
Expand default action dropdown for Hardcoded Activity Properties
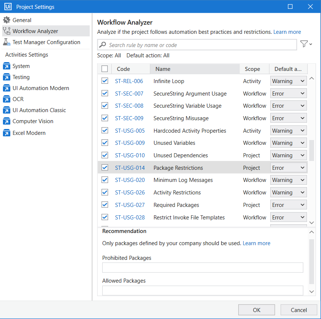point(289,130)
